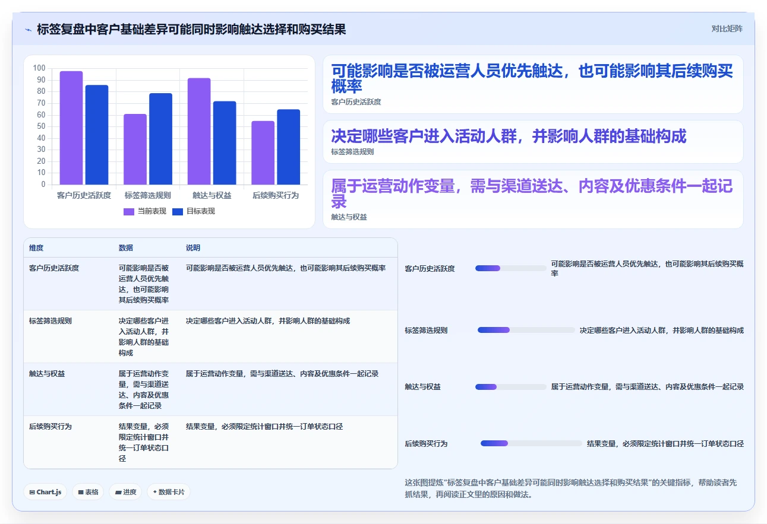Open the card captioned 标签筛选规则
767x524 pixels.
pos(533,142)
